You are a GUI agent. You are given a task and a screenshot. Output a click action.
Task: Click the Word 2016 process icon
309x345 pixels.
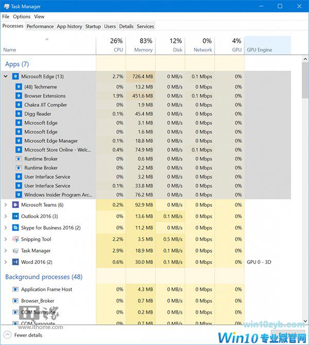pyautogui.click(x=15, y=262)
